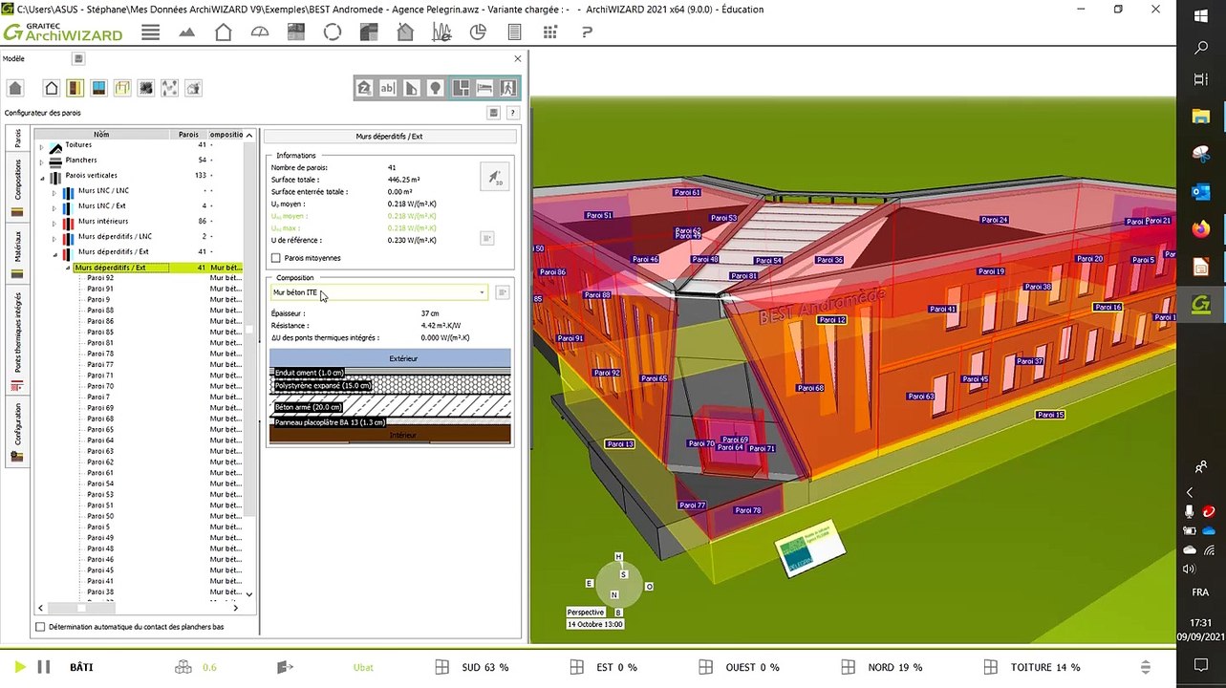Viewport: 1226px width, 688px height.
Task: Click the green play icon in status bar
Action: tap(20, 667)
